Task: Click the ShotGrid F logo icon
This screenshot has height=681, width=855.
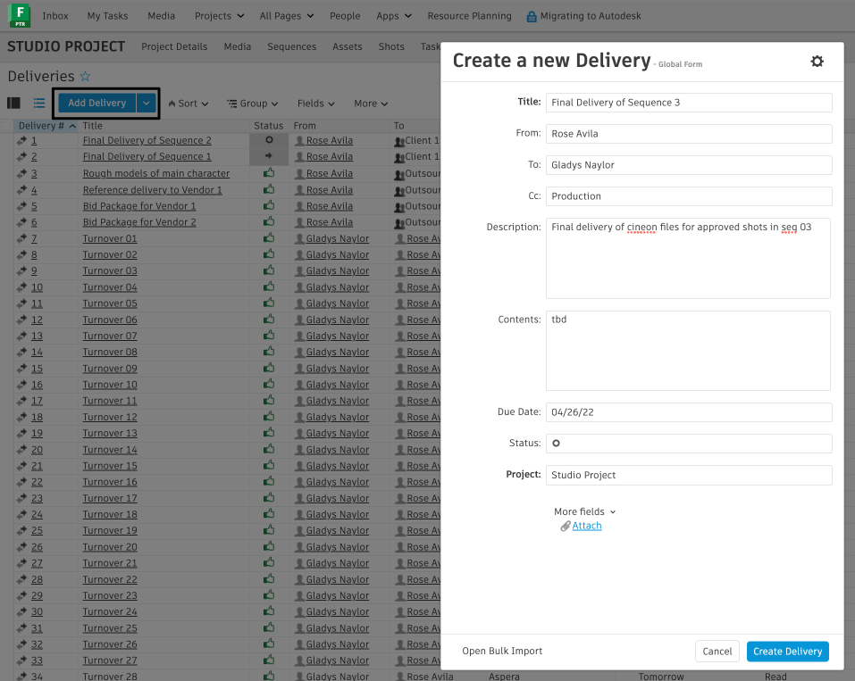Action: (x=20, y=15)
